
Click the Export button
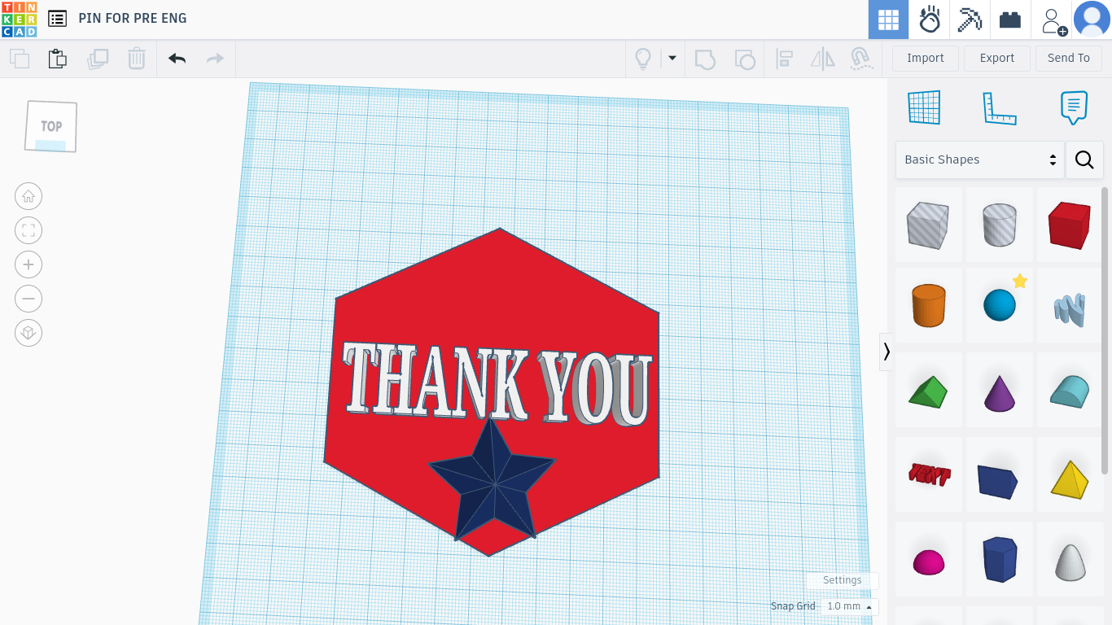(997, 58)
